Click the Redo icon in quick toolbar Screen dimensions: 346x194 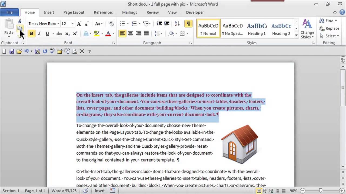pos(45,51)
